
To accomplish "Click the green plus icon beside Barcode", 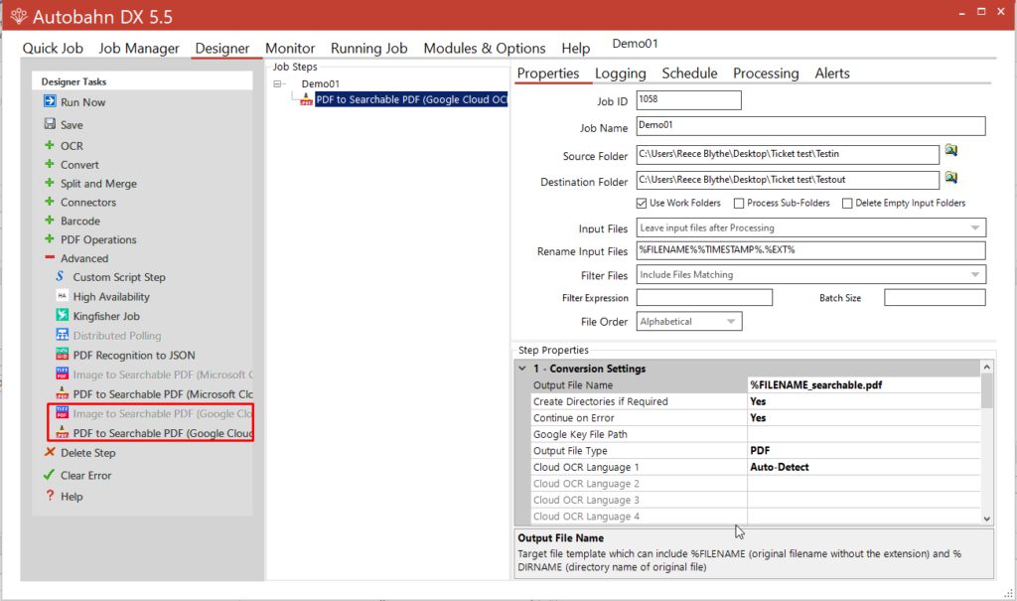I will tap(50, 220).
